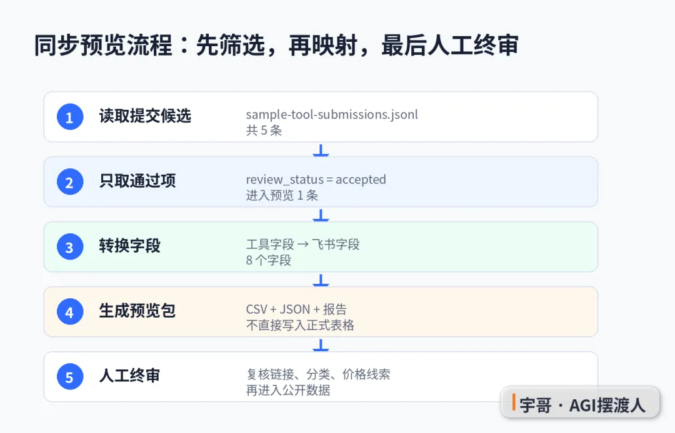Image resolution: width=675 pixels, height=433 pixels.
Task: Click the blue number 5 circle
Action: (70, 376)
